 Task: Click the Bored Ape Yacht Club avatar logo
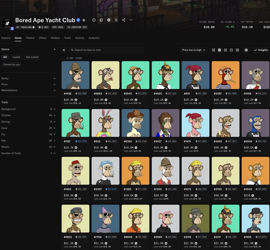[7, 23]
